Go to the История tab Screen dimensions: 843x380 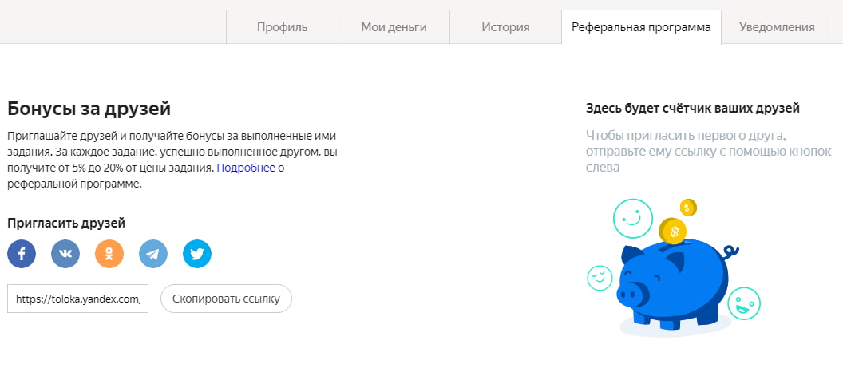point(505,27)
